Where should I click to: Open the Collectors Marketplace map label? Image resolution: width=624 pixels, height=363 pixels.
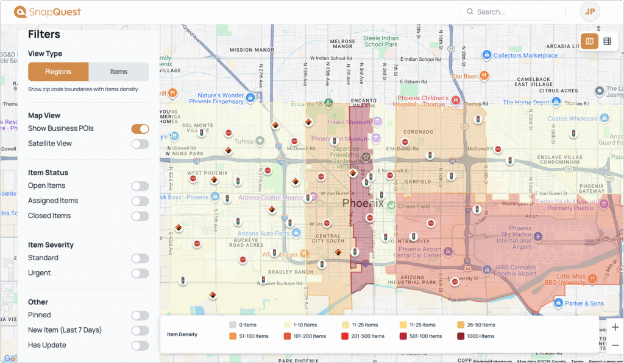tap(525, 55)
